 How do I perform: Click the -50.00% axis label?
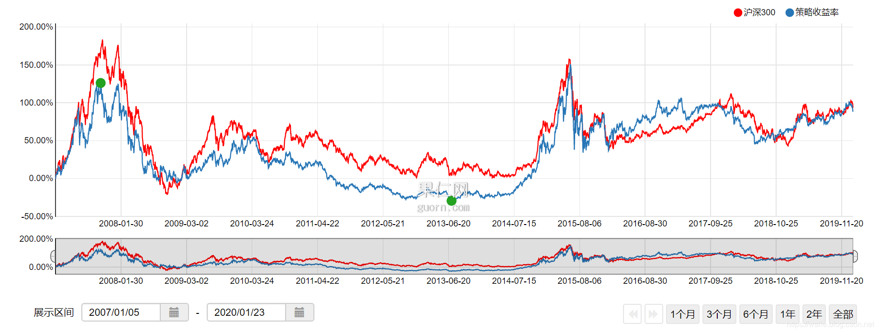(37, 216)
